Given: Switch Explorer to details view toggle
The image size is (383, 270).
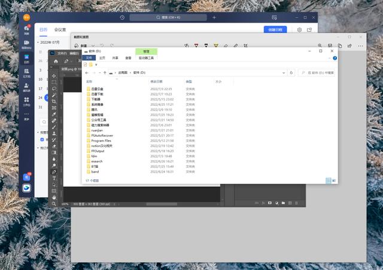Looking at the screenshot, I should (x=329, y=180).
